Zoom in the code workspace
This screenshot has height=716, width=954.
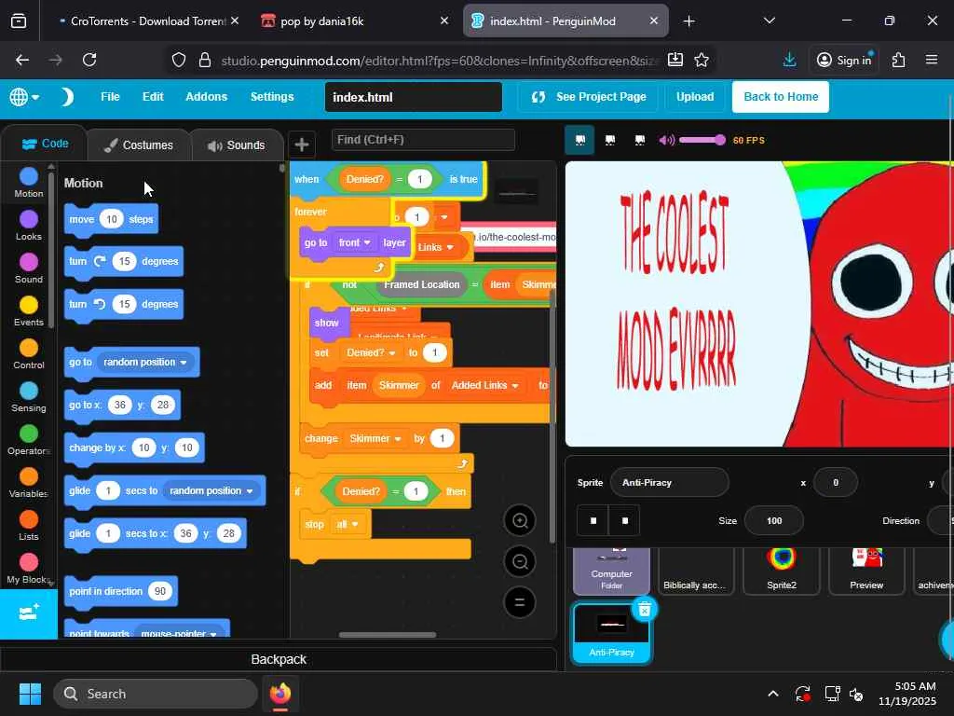click(520, 520)
